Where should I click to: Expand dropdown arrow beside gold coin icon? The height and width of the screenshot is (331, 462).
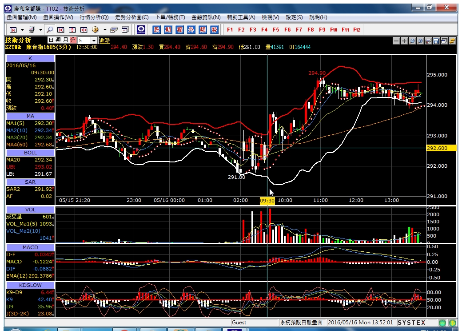coord(105,30)
